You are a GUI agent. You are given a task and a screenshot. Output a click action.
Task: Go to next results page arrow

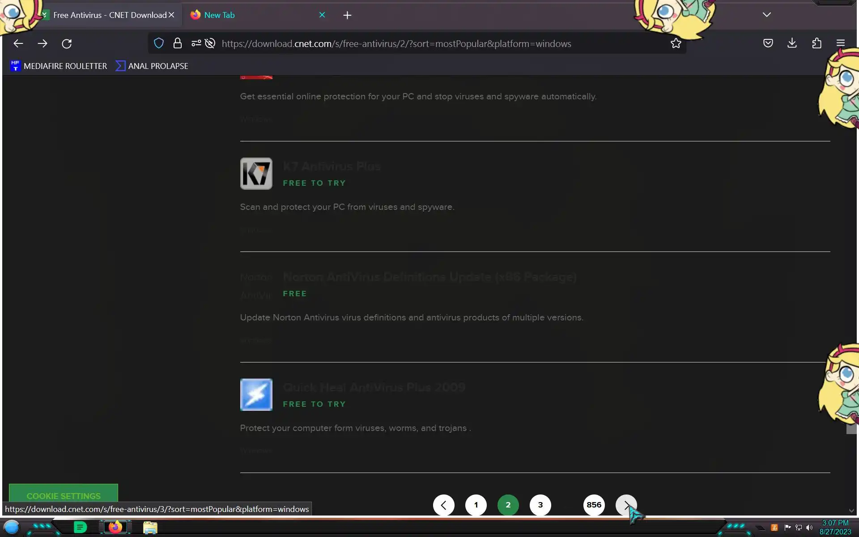click(626, 505)
